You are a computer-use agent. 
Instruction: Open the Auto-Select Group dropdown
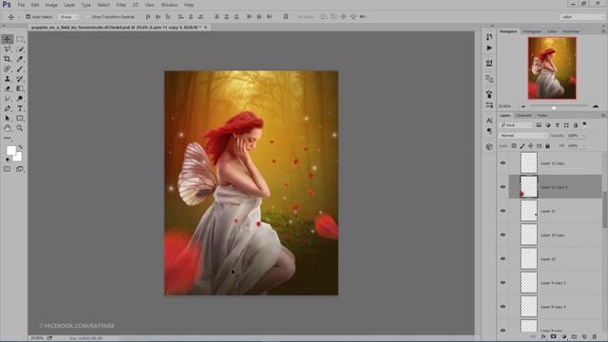[68, 17]
